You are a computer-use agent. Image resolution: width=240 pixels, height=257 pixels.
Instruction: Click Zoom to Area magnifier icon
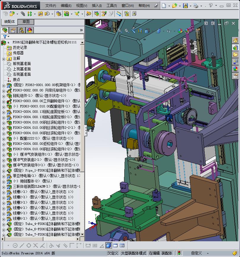[x=127, y=31]
